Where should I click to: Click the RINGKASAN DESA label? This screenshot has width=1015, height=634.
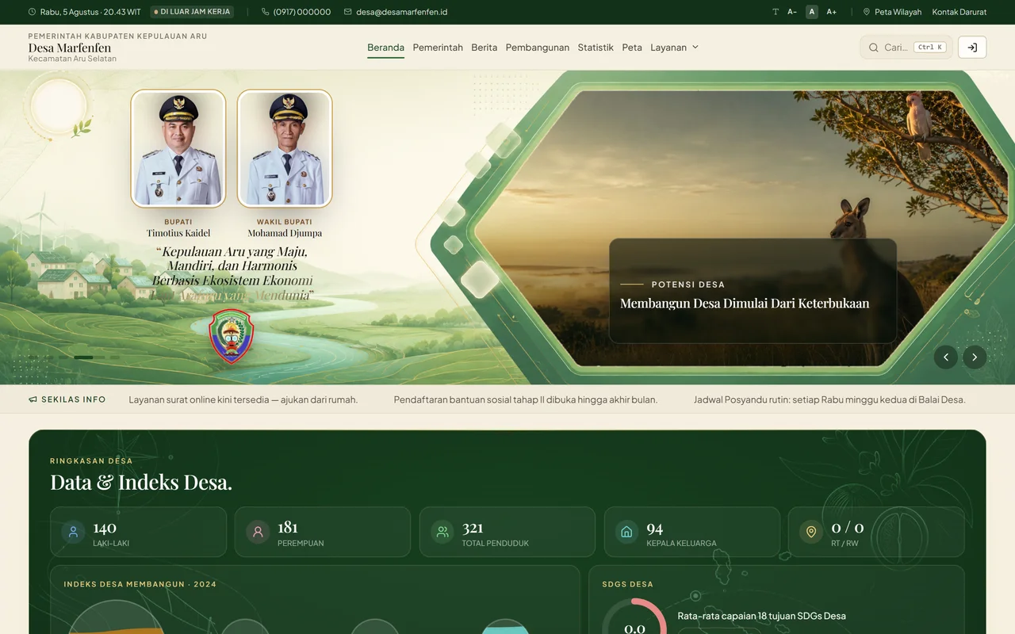pos(91,460)
